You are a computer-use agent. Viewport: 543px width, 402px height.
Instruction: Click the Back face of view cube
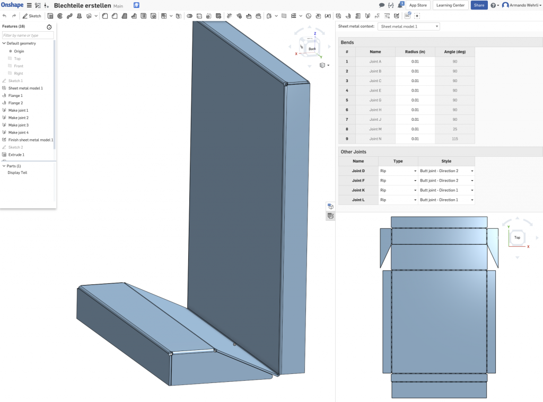coord(312,48)
